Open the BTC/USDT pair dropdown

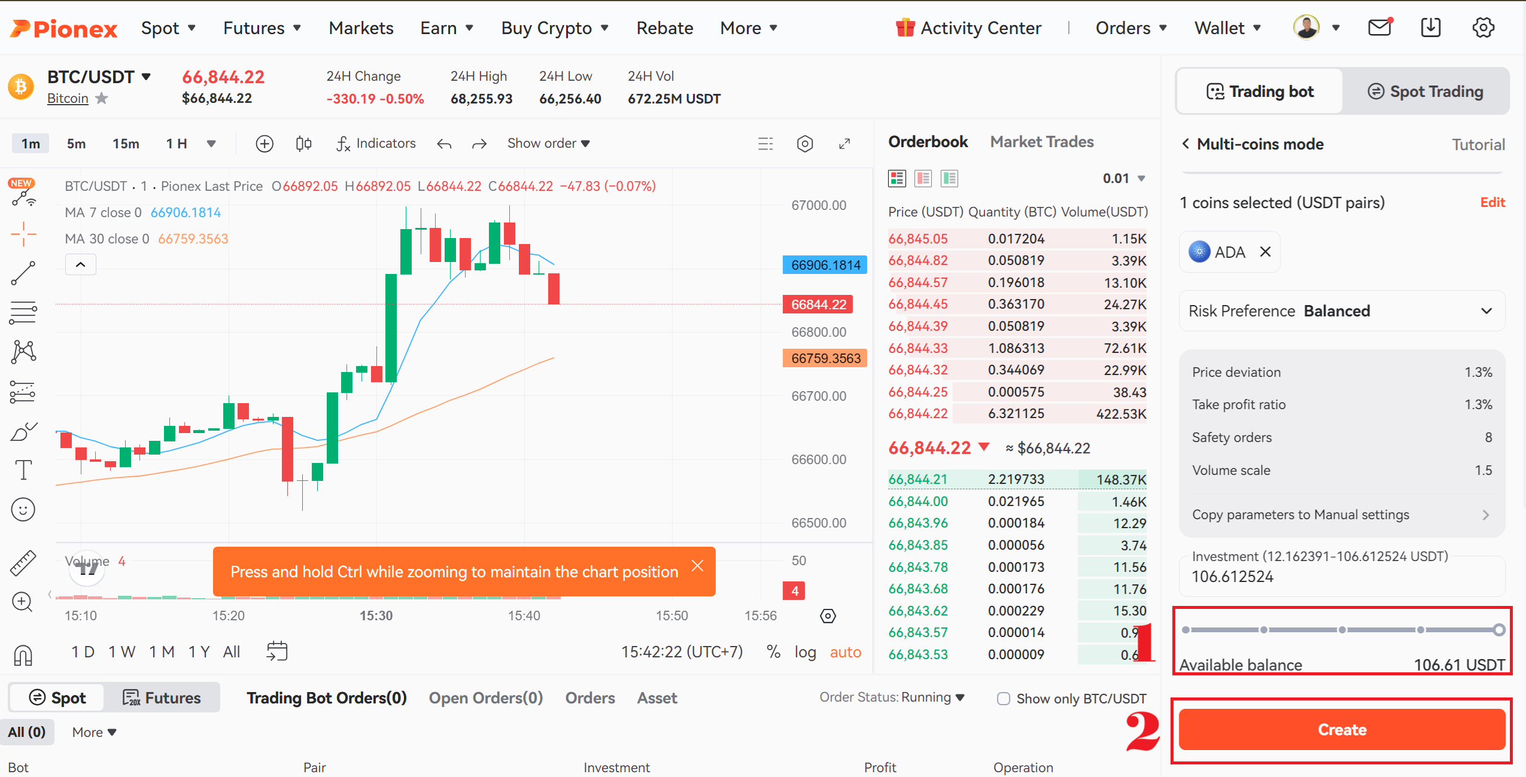pyautogui.click(x=99, y=77)
